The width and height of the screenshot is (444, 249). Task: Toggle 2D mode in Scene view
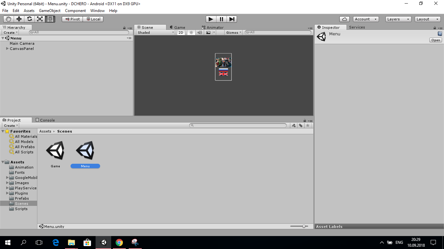pos(181,32)
